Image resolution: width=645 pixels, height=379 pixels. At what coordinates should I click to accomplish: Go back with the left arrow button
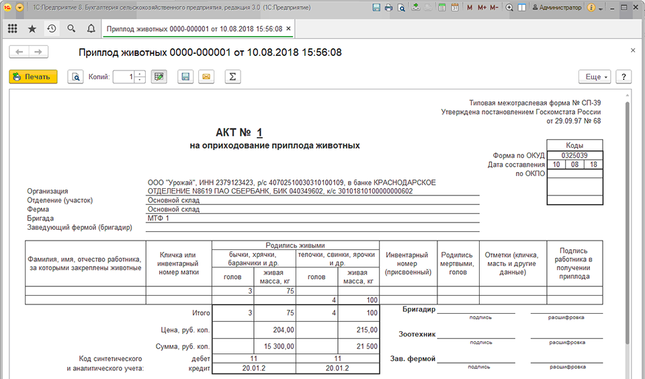point(19,52)
